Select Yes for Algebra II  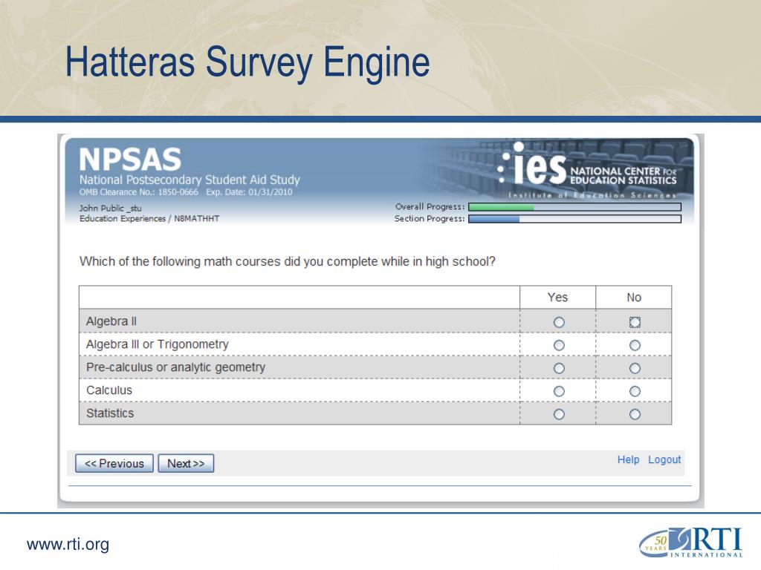(559, 322)
